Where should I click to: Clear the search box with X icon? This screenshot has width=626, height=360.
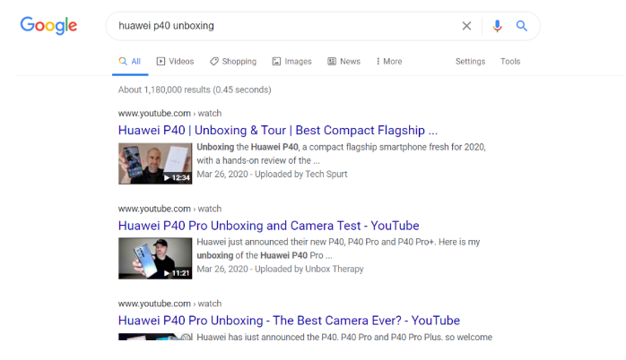point(466,26)
